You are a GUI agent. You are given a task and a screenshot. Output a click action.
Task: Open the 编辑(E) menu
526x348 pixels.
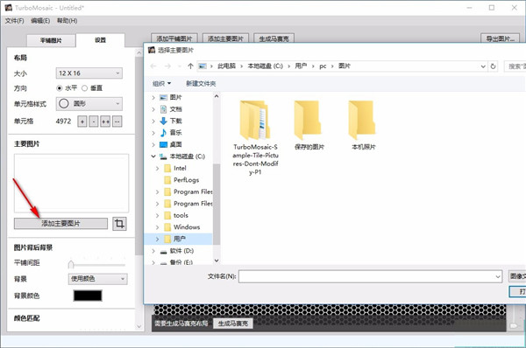point(40,21)
